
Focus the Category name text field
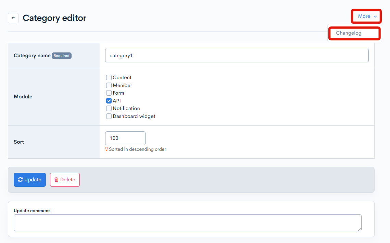coord(237,56)
